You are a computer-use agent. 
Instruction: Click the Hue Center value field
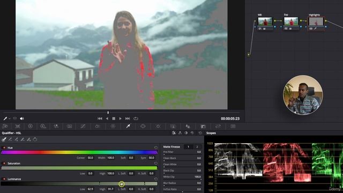click(91, 158)
